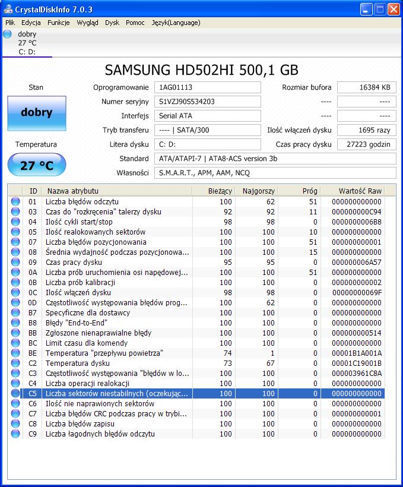Image resolution: width=403 pixels, height=487 pixels.
Task: Click status orb in row BC Limit czasu
Action: pos(15,343)
